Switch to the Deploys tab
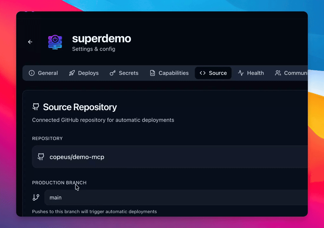 point(84,73)
